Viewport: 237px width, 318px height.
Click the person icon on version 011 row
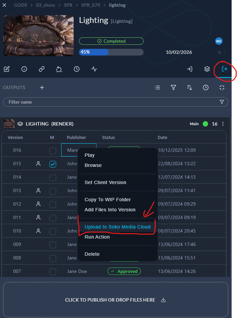click(x=38, y=217)
